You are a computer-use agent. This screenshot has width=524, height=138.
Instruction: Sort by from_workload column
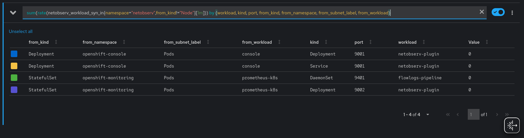click(279, 42)
